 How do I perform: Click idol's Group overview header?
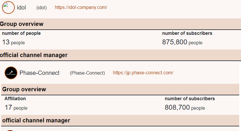point(22,24)
